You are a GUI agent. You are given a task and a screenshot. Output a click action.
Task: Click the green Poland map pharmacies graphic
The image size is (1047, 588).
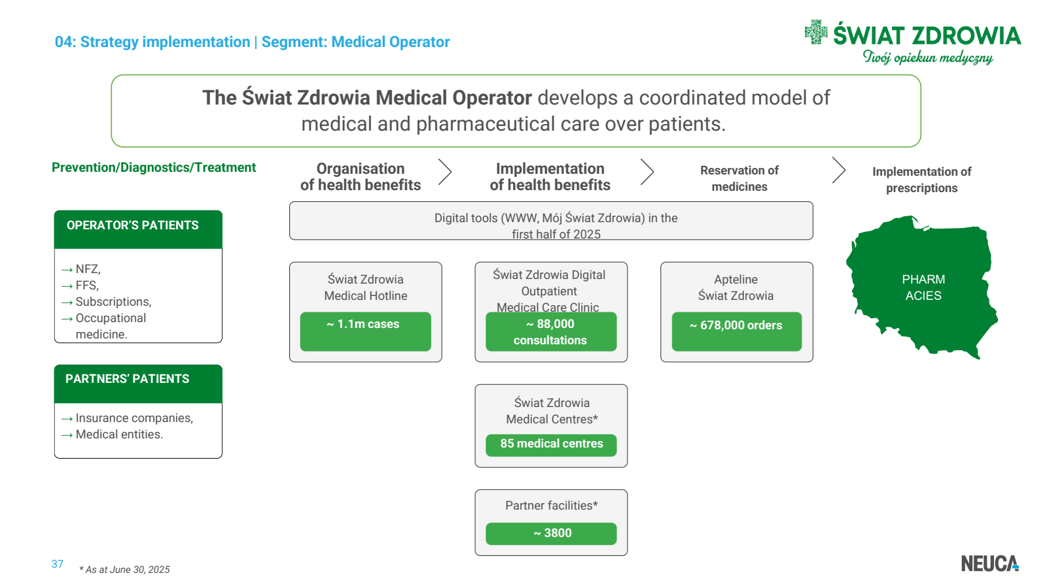tap(921, 287)
